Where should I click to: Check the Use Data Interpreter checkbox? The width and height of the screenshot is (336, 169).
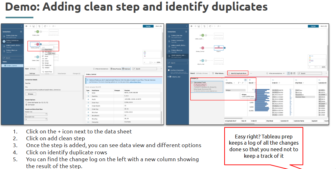click(169, 70)
